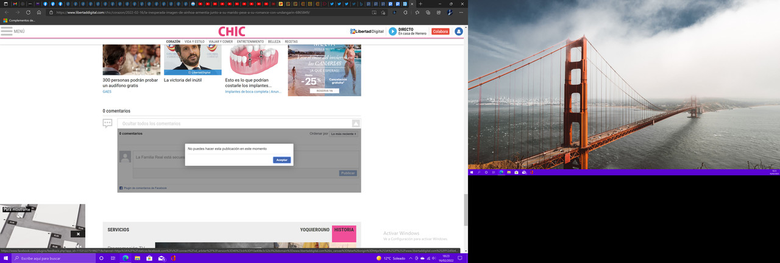Image resolution: width=780 pixels, height=263 pixels.
Task: Go to browser home icon
Action: 39,12
